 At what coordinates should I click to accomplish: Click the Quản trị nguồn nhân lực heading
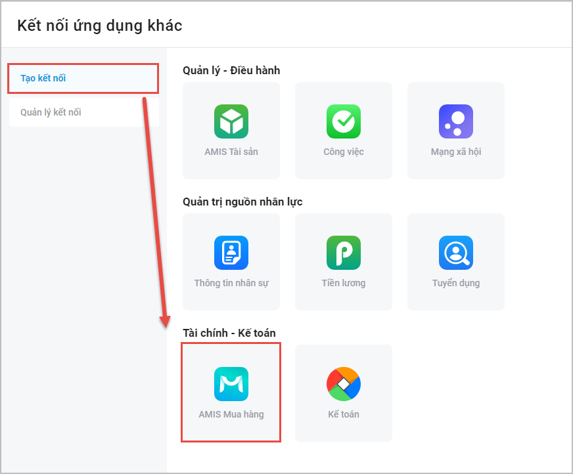(x=242, y=202)
